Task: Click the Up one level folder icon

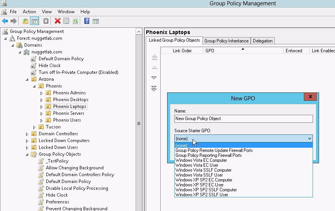Action: pyautogui.click(x=25, y=21)
